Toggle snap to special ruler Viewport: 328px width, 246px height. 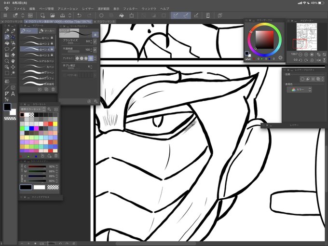tap(186, 15)
